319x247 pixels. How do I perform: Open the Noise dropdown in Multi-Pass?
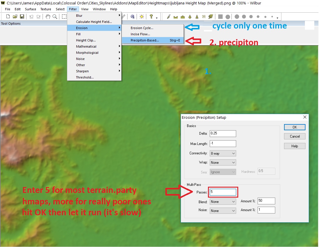[x=223, y=211]
